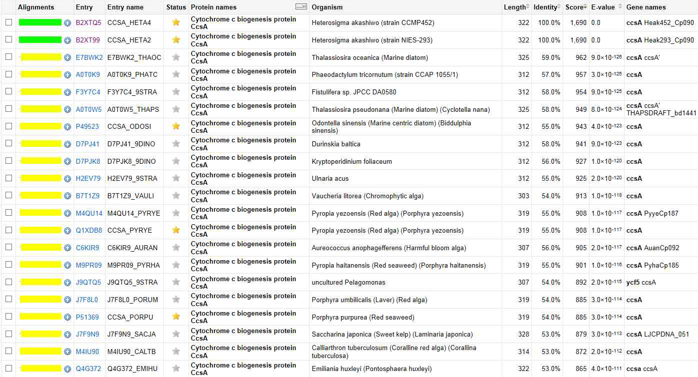Sort by E-value column arrows
Screen dimensions: 698x377
(620, 7)
